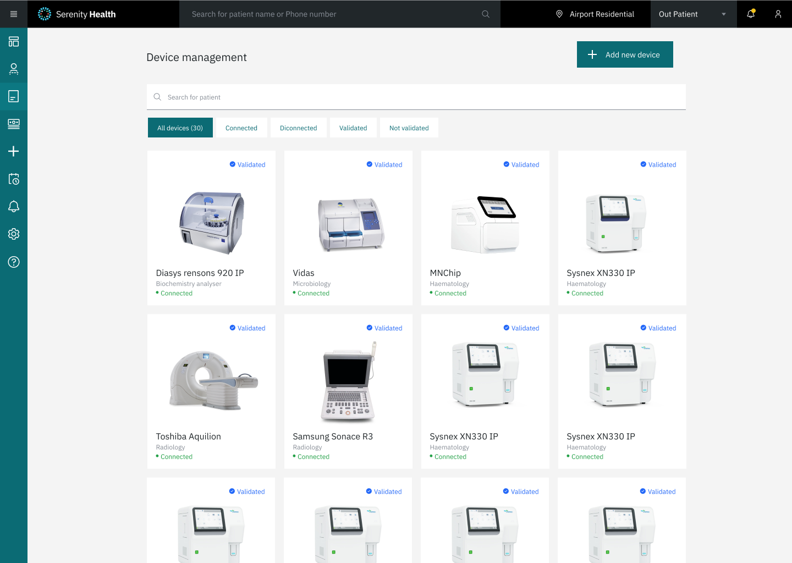Focus the Search for patient field

pyautogui.click(x=416, y=97)
